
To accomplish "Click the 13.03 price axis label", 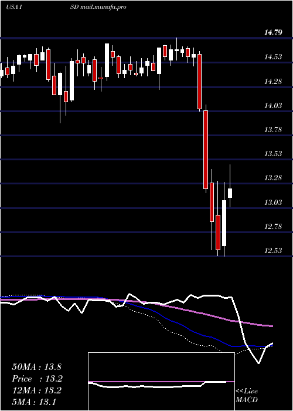I will point(274,203).
